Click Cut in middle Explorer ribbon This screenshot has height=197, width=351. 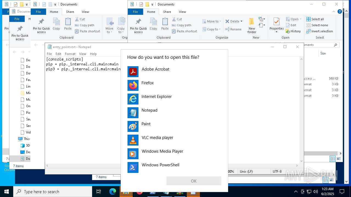point(80,19)
